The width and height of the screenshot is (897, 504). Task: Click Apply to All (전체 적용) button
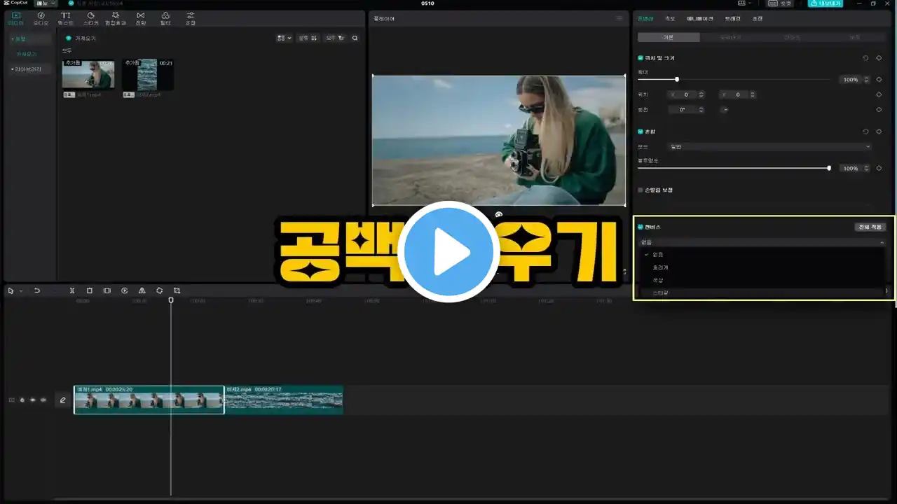pyautogui.click(x=871, y=227)
